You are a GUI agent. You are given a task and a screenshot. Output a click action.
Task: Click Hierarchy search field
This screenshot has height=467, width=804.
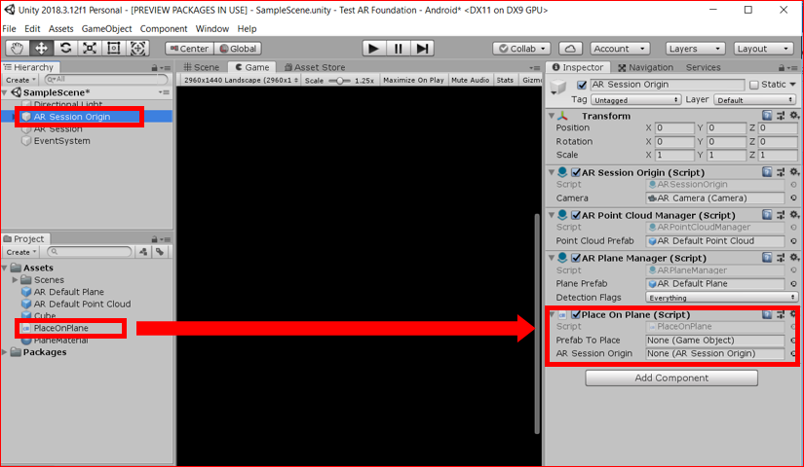tap(106, 80)
